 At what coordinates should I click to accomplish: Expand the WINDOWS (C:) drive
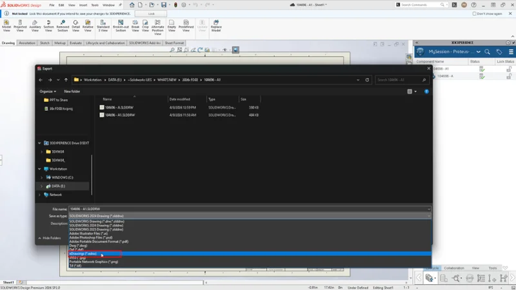click(x=41, y=177)
